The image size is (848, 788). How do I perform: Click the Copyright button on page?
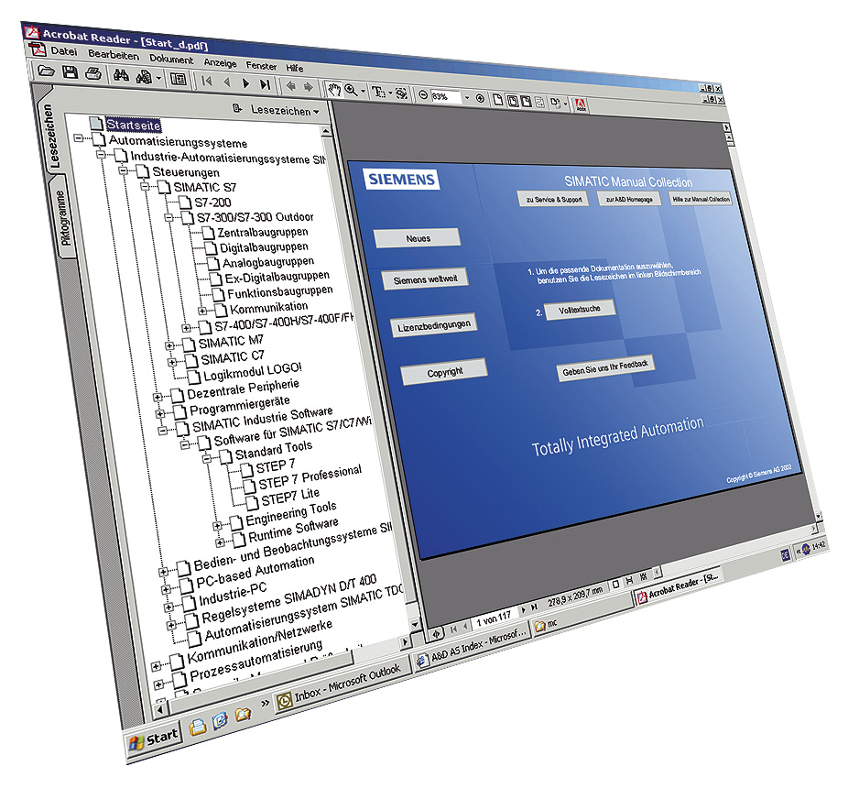click(x=444, y=372)
